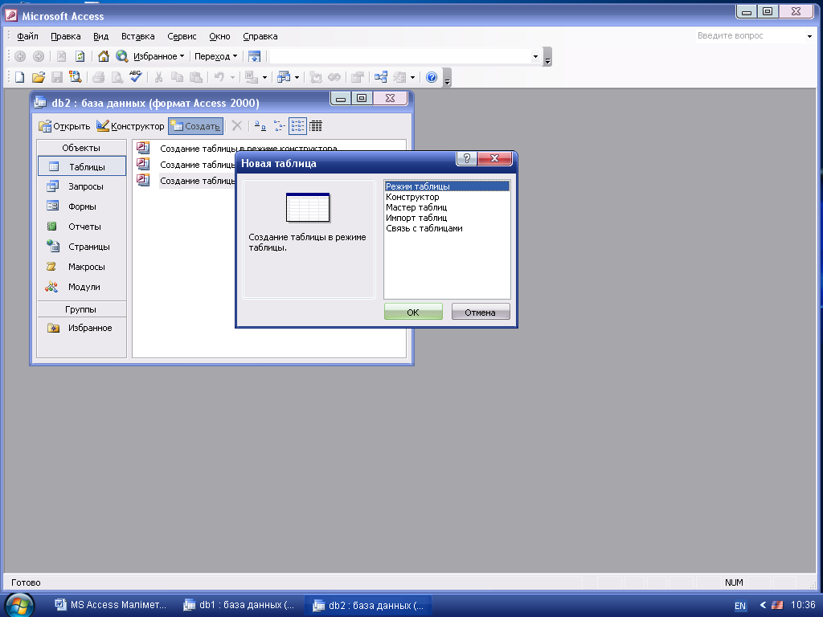This screenshot has height=617, width=823.
Task: Click the Конструктор button in db2 window
Action: pyautogui.click(x=131, y=126)
